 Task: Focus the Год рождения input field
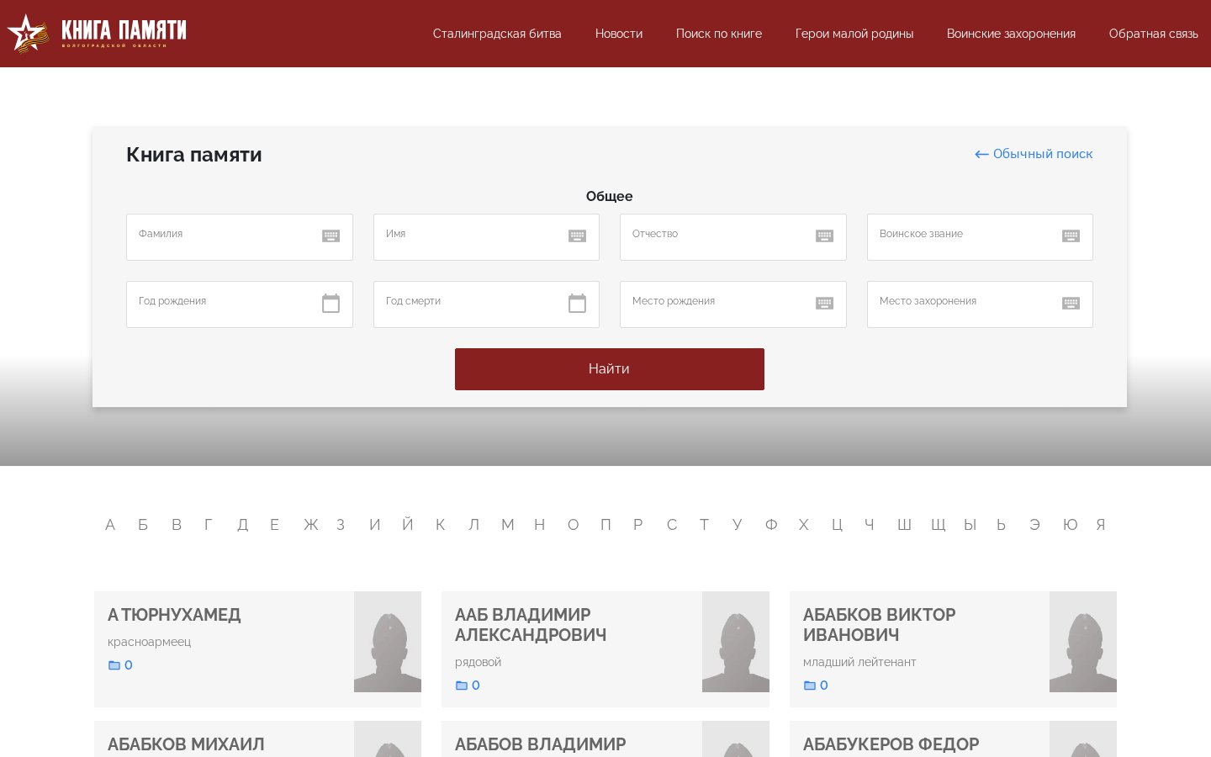coord(240,304)
